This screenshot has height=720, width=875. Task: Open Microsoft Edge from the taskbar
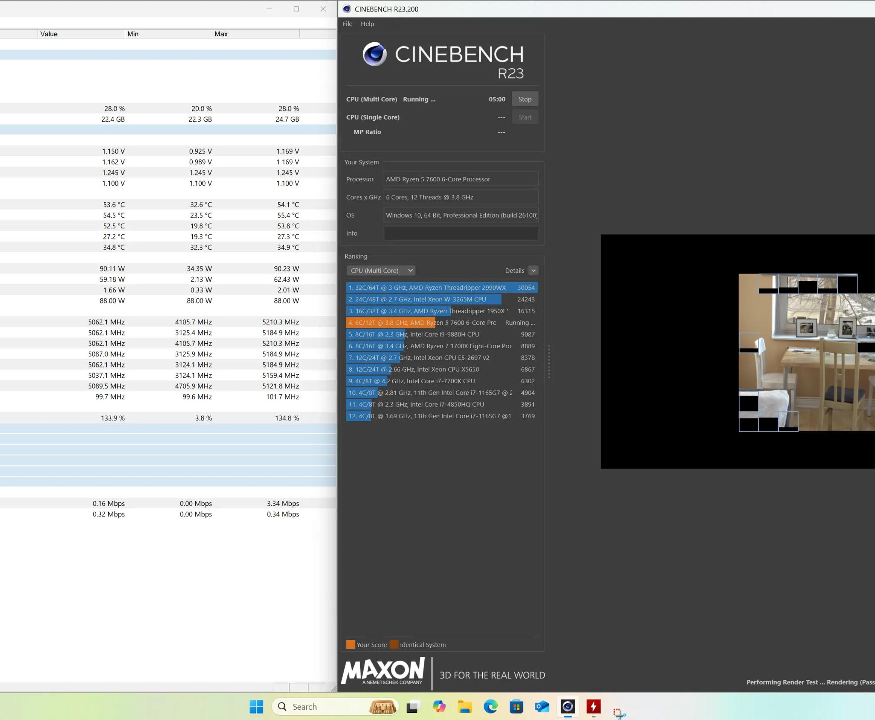[490, 707]
